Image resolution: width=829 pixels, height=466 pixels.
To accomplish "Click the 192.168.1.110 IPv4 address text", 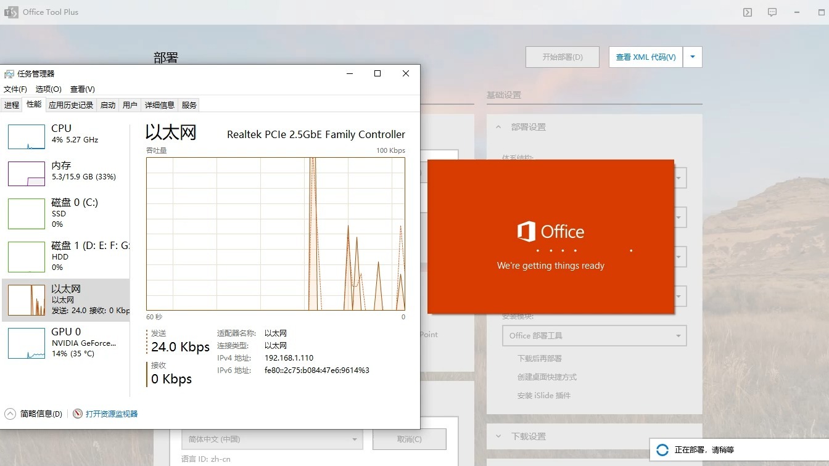I will tap(289, 358).
